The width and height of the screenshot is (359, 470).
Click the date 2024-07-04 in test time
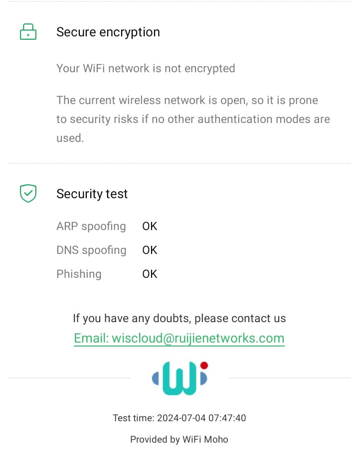181,418
